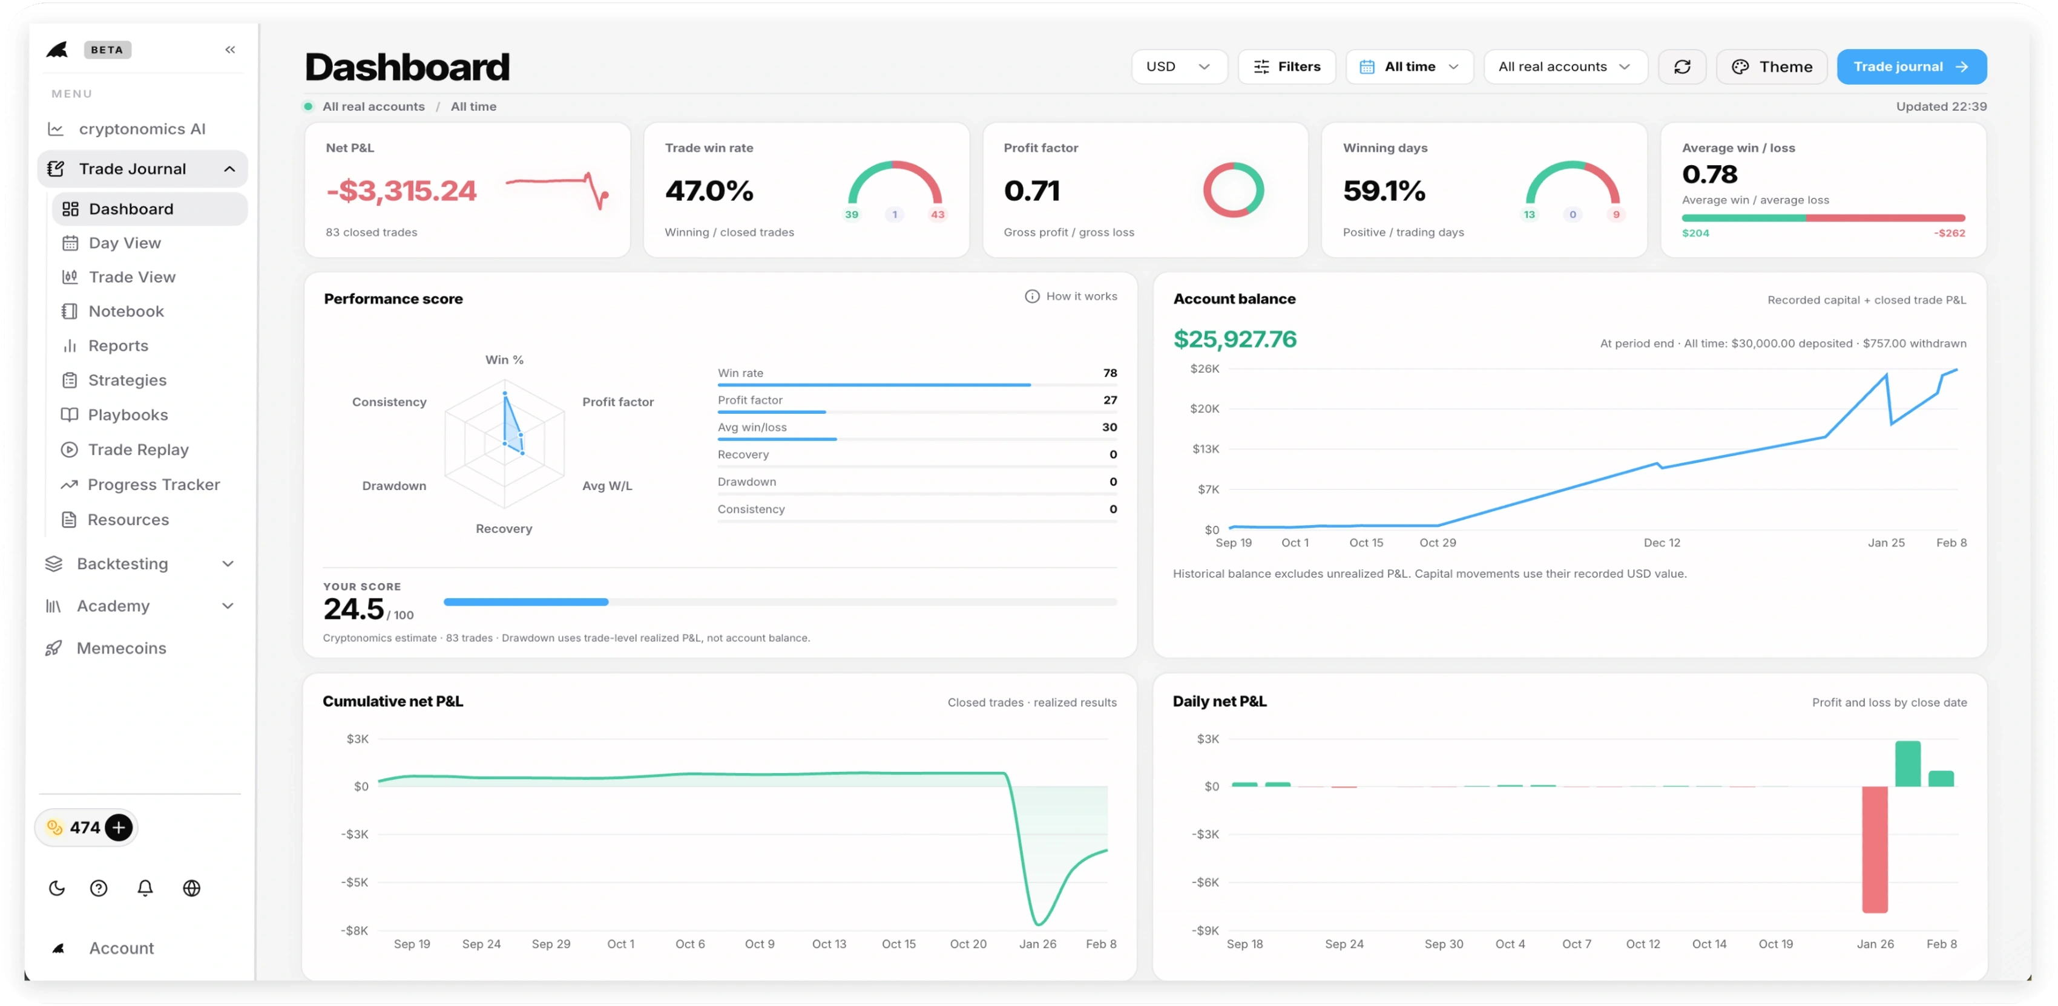2058x1006 pixels.
Task: Click the Cryptonomics logo at sidebar top
Action: [58, 50]
